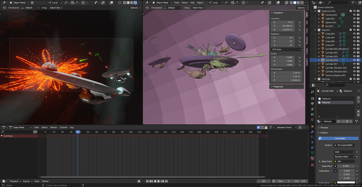Open the GGX distribution dropdown
The image size is (362, 187).
(344, 152)
